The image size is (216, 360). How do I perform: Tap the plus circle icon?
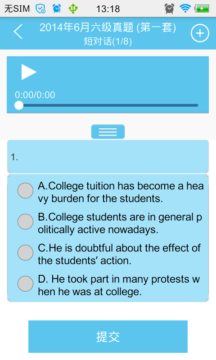(x=200, y=33)
